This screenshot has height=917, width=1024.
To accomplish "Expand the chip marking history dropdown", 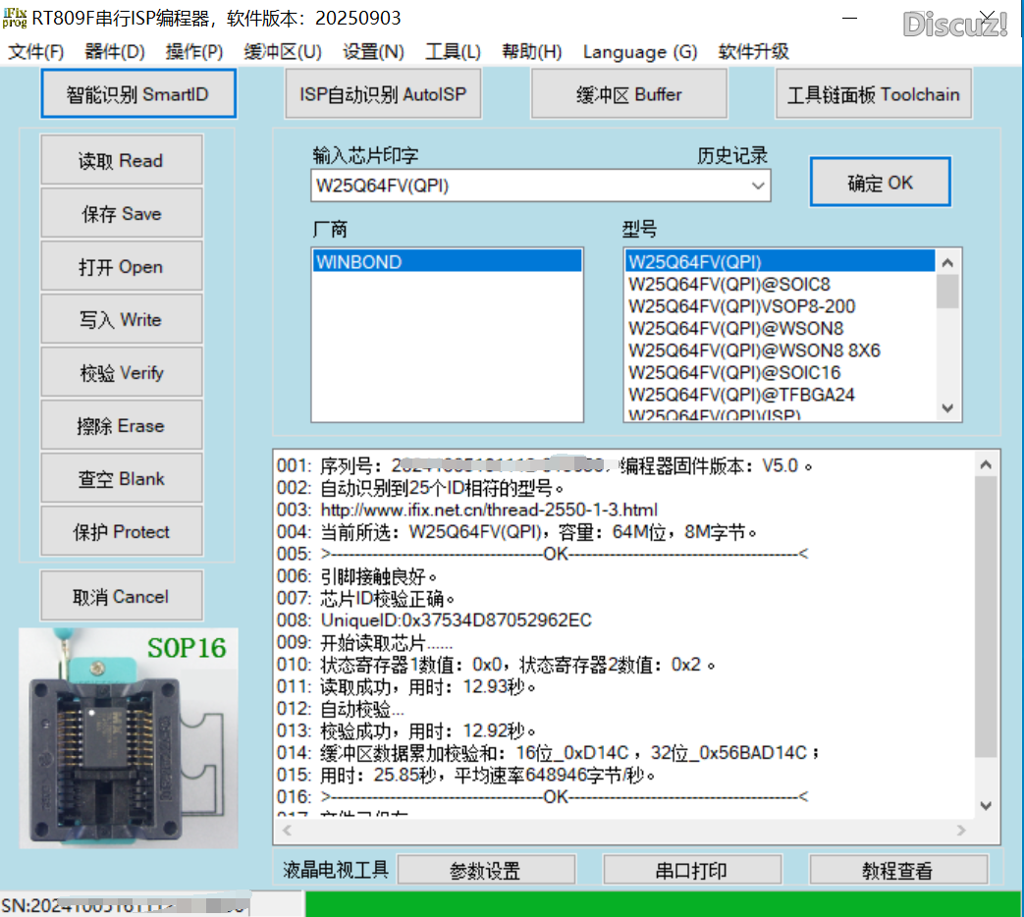I will 758,185.
